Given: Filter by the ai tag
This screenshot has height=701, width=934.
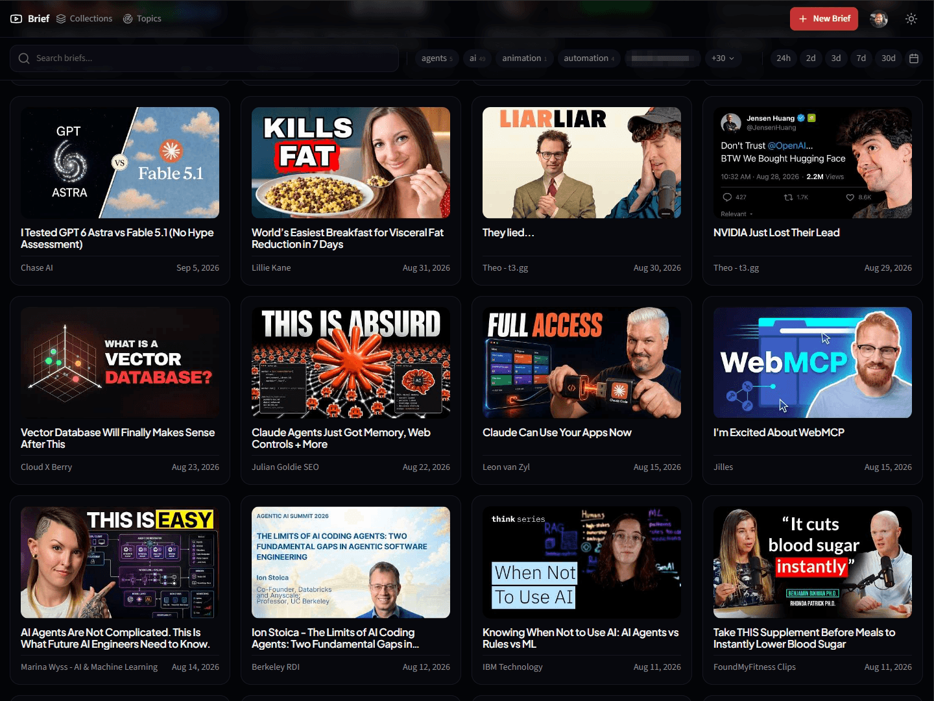Looking at the screenshot, I should pyautogui.click(x=477, y=58).
